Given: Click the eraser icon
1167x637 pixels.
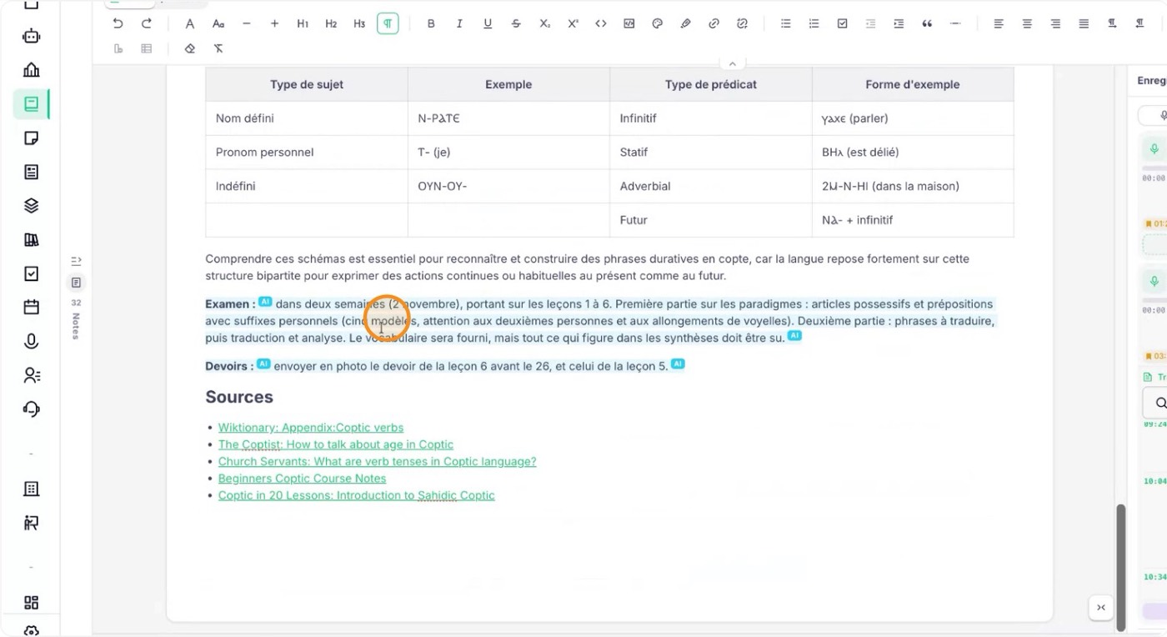Looking at the screenshot, I should [x=190, y=48].
